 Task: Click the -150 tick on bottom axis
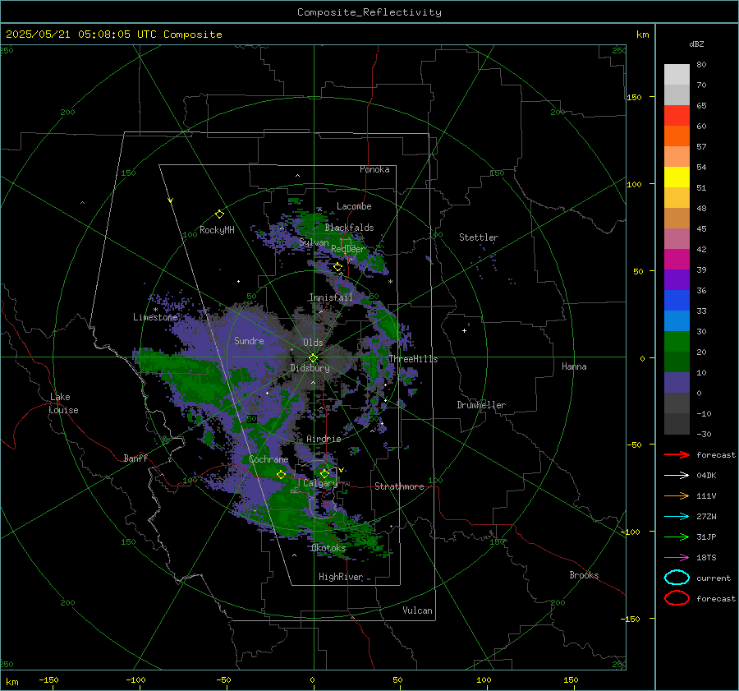pyautogui.click(x=48, y=679)
